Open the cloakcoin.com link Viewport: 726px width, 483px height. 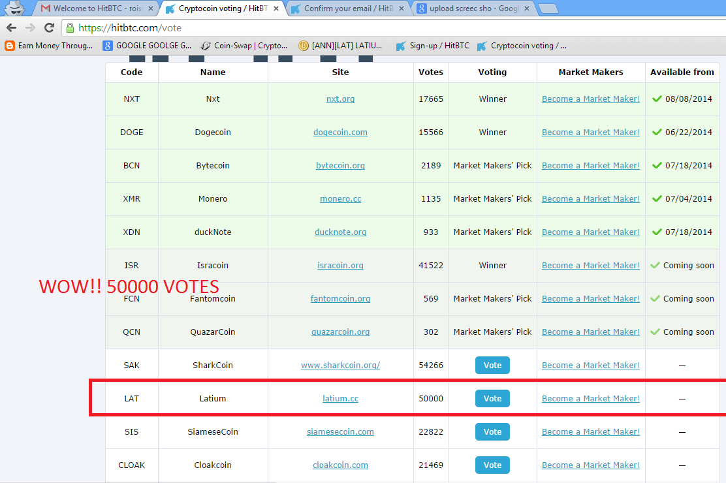click(x=340, y=465)
